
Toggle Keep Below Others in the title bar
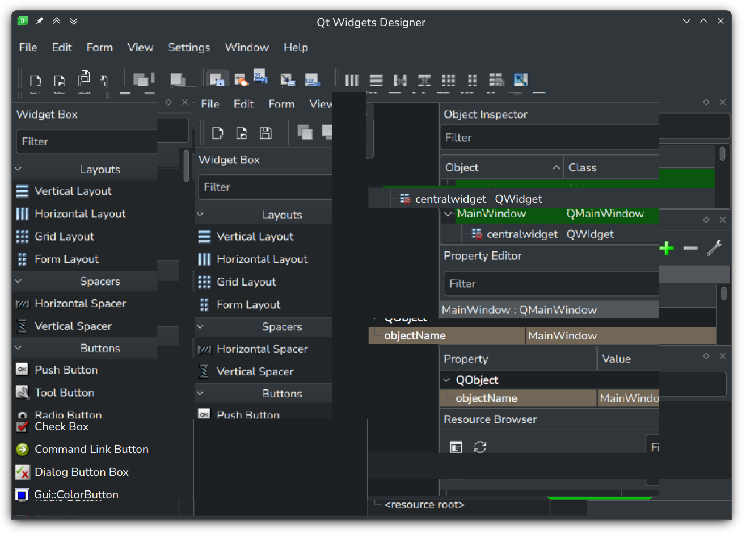(x=74, y=21)
